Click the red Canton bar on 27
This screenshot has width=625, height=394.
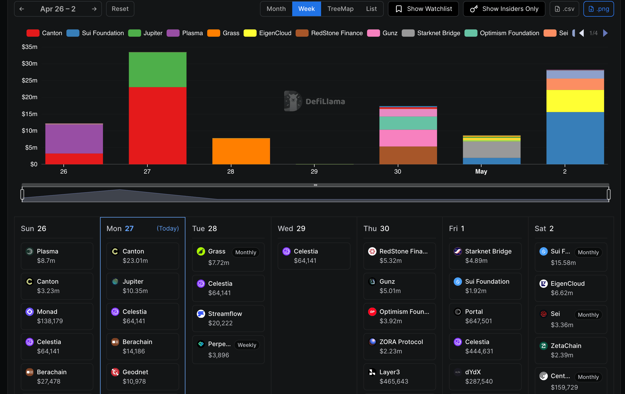[158, 125]
